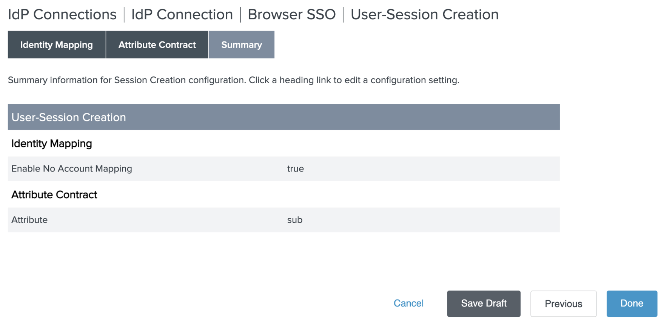
Task: Open the Attribute Contract tab
Action: [157, 45]
